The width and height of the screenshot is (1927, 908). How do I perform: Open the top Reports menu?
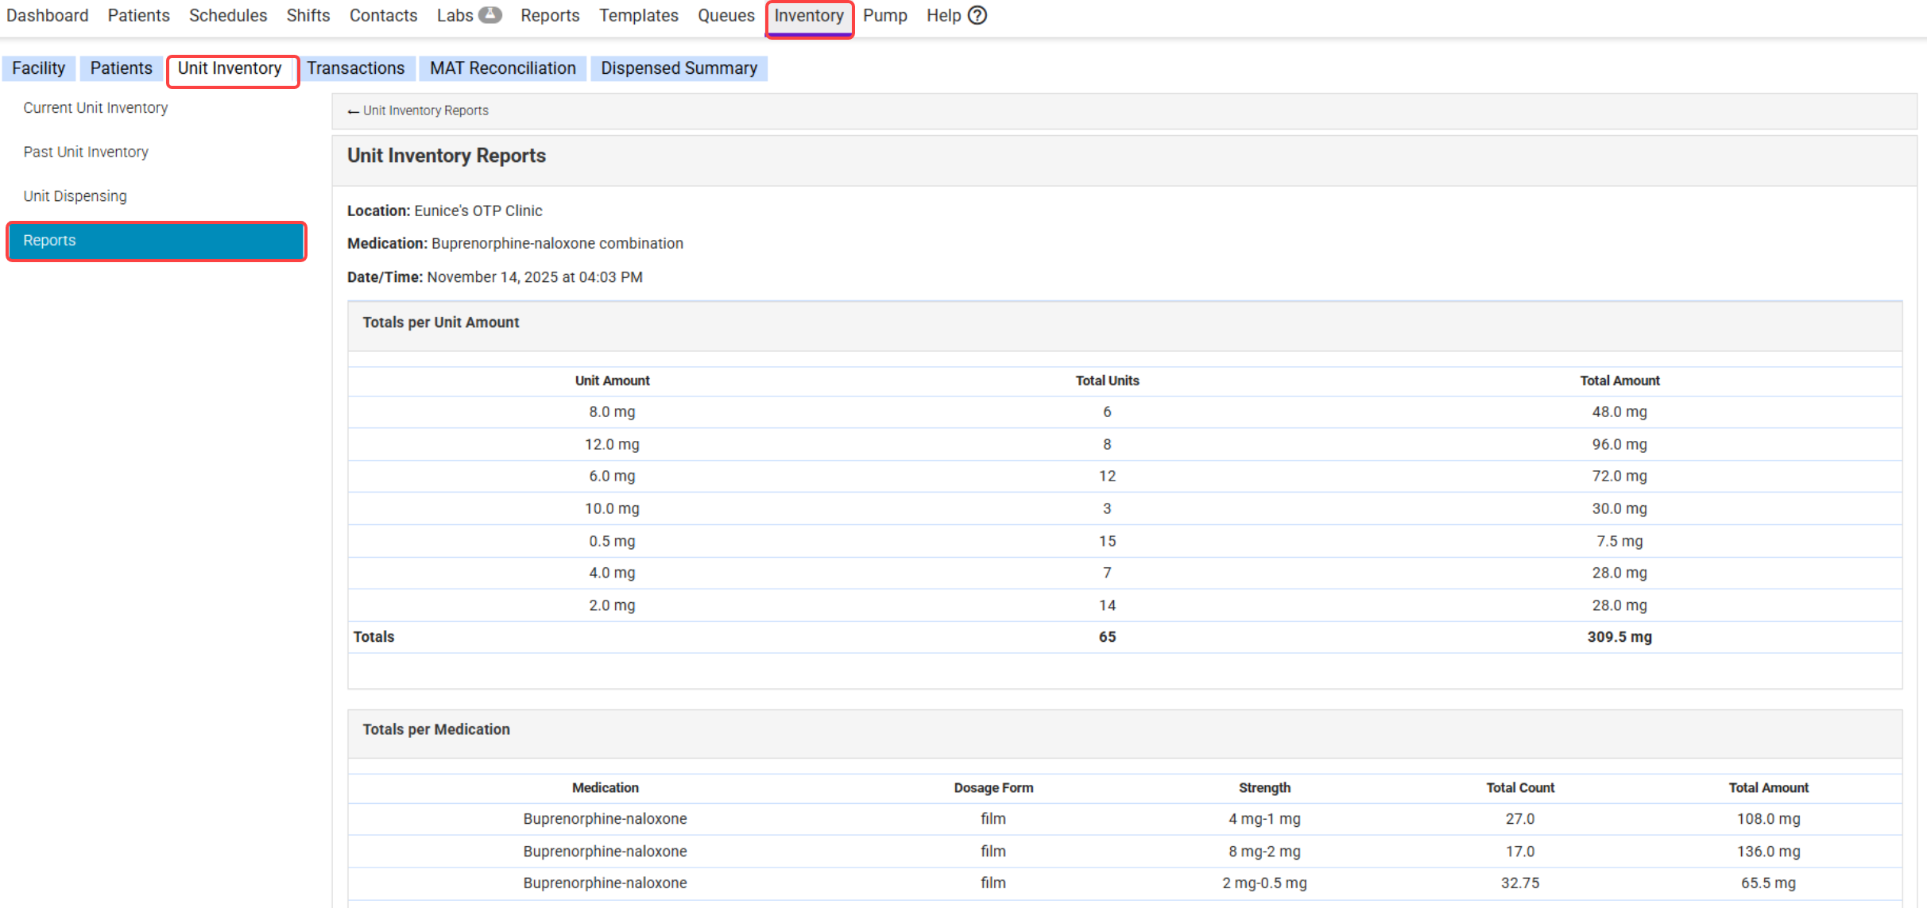pos(549,15)
